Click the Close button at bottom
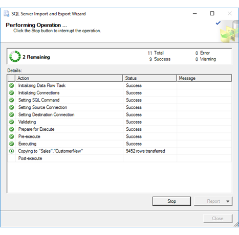 [x=218, y=218]
